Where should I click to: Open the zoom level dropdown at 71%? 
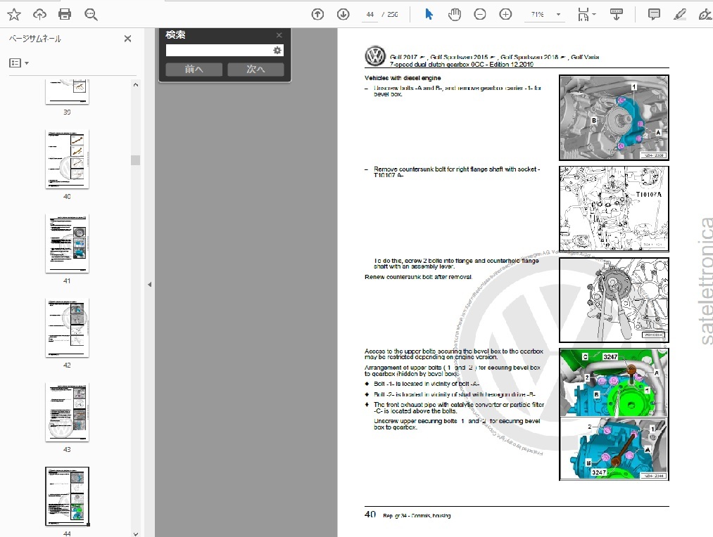point(558,15)
